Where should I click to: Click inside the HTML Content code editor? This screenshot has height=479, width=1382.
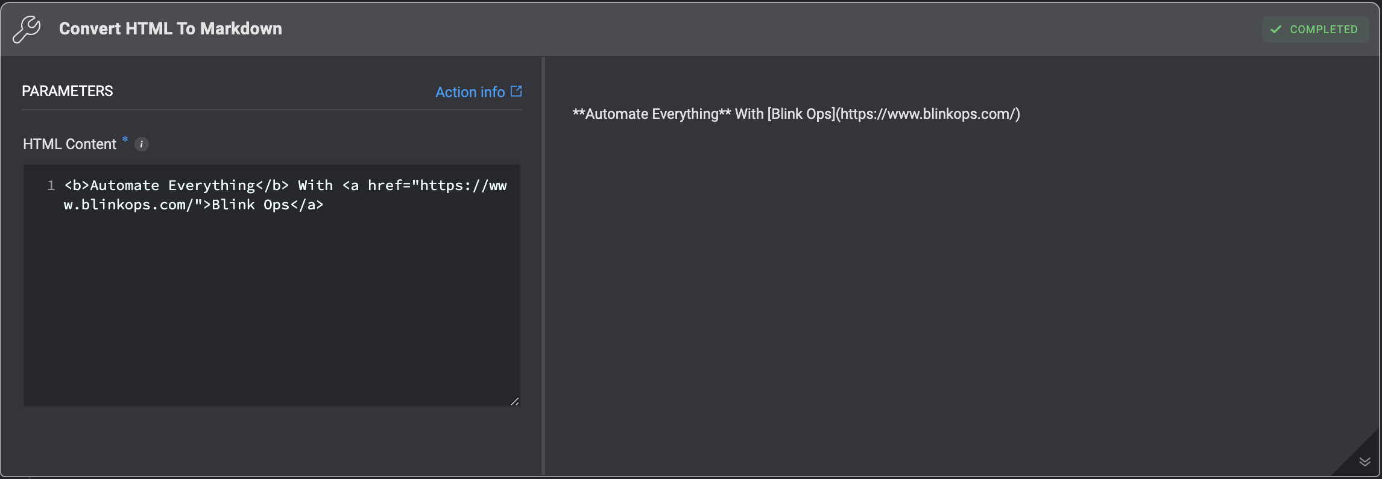[272, 285]
